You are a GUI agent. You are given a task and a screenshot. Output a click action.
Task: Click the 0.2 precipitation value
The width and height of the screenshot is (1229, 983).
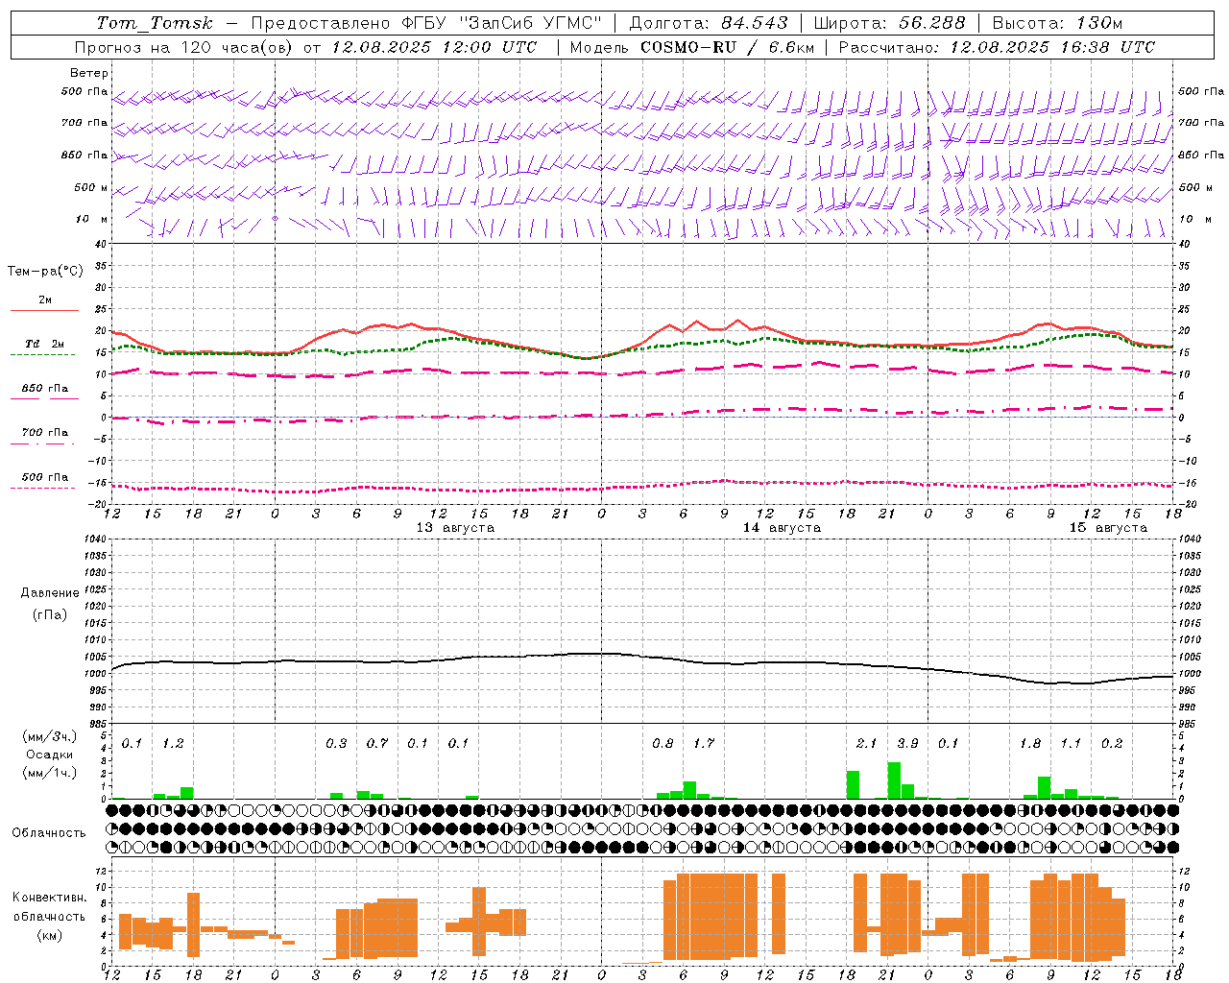(1112, 743)
